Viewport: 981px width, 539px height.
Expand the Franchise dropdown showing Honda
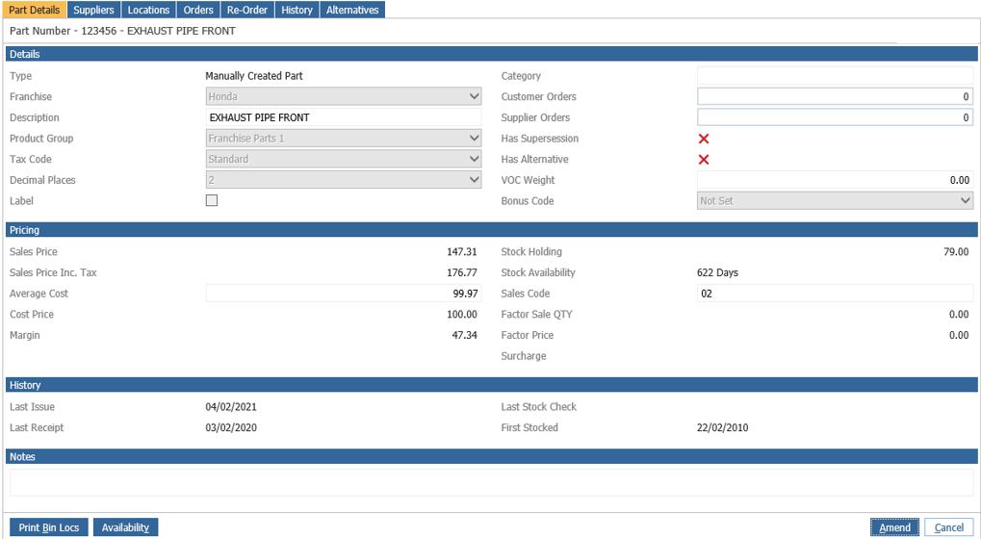coord(344,96)
